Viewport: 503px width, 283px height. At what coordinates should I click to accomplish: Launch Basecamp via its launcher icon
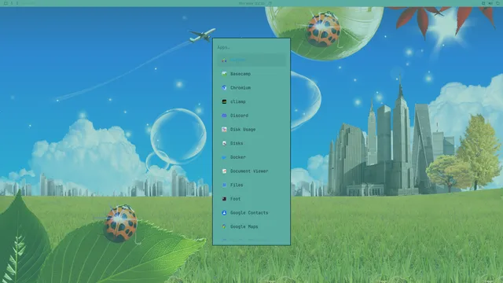point(224,74)
